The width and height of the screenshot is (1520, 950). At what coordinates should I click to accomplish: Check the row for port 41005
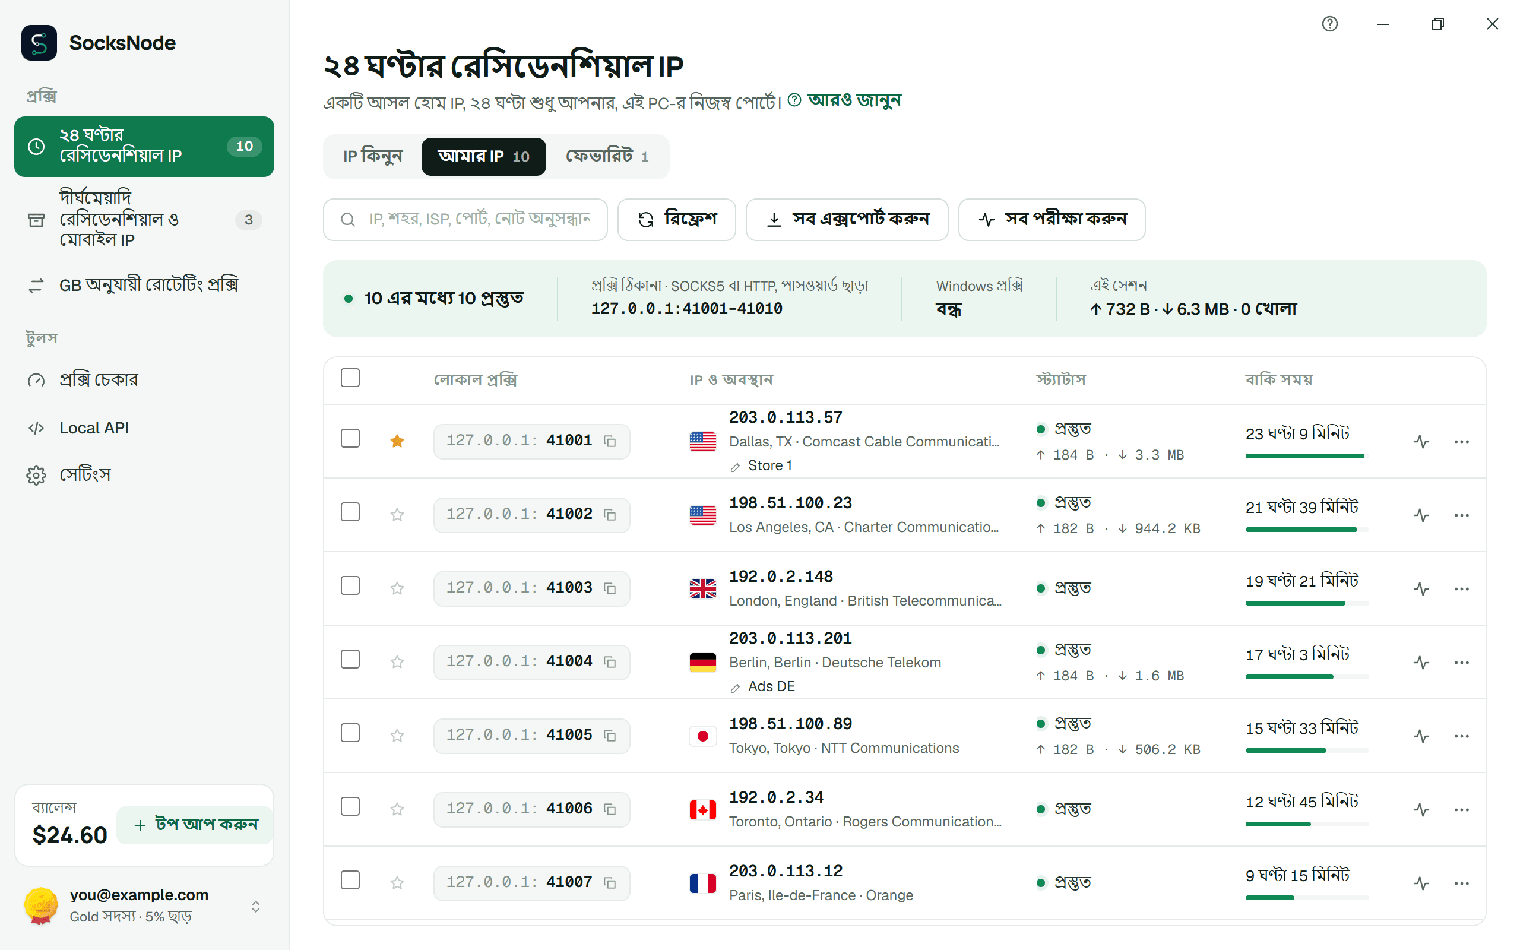[x=350, y=732]
